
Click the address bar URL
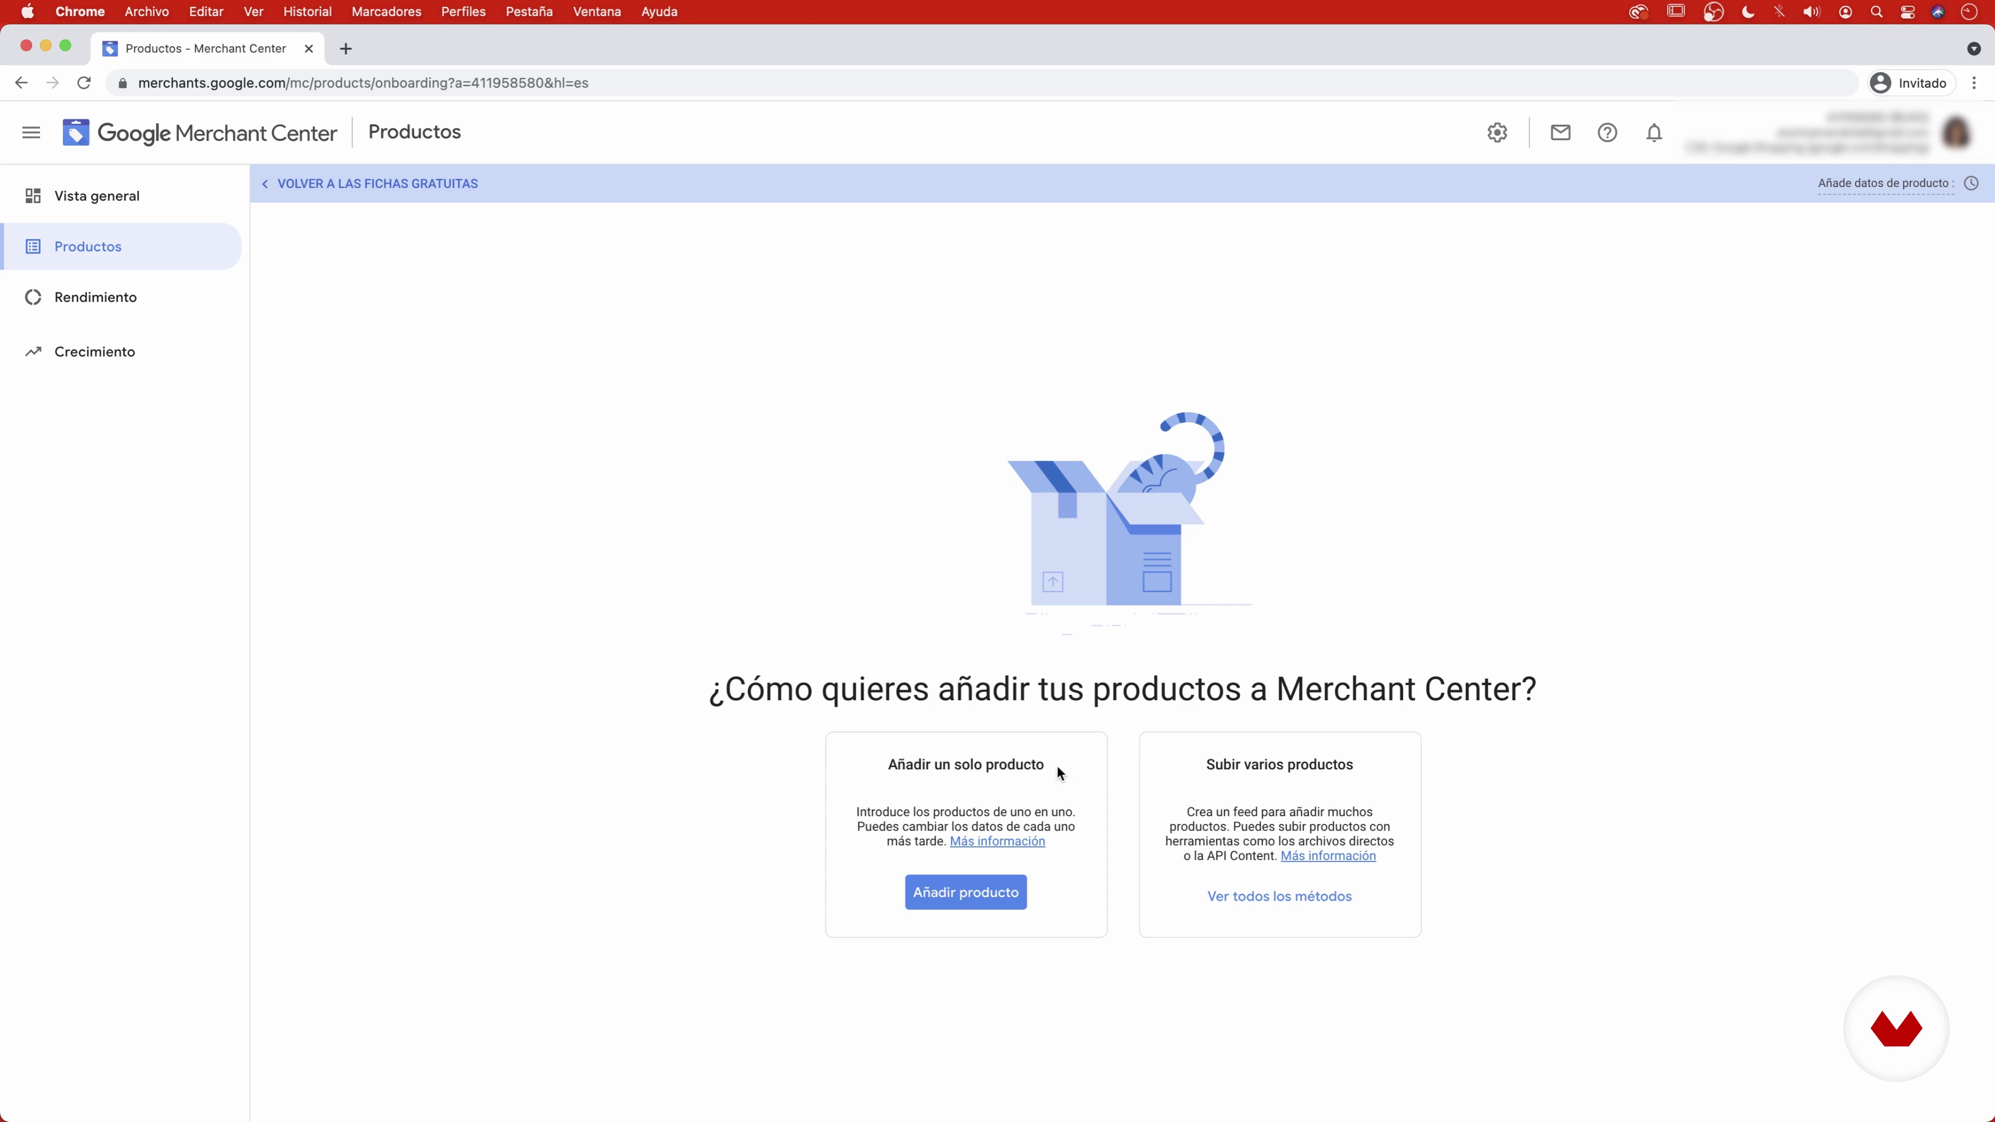(x=363, y=83)
